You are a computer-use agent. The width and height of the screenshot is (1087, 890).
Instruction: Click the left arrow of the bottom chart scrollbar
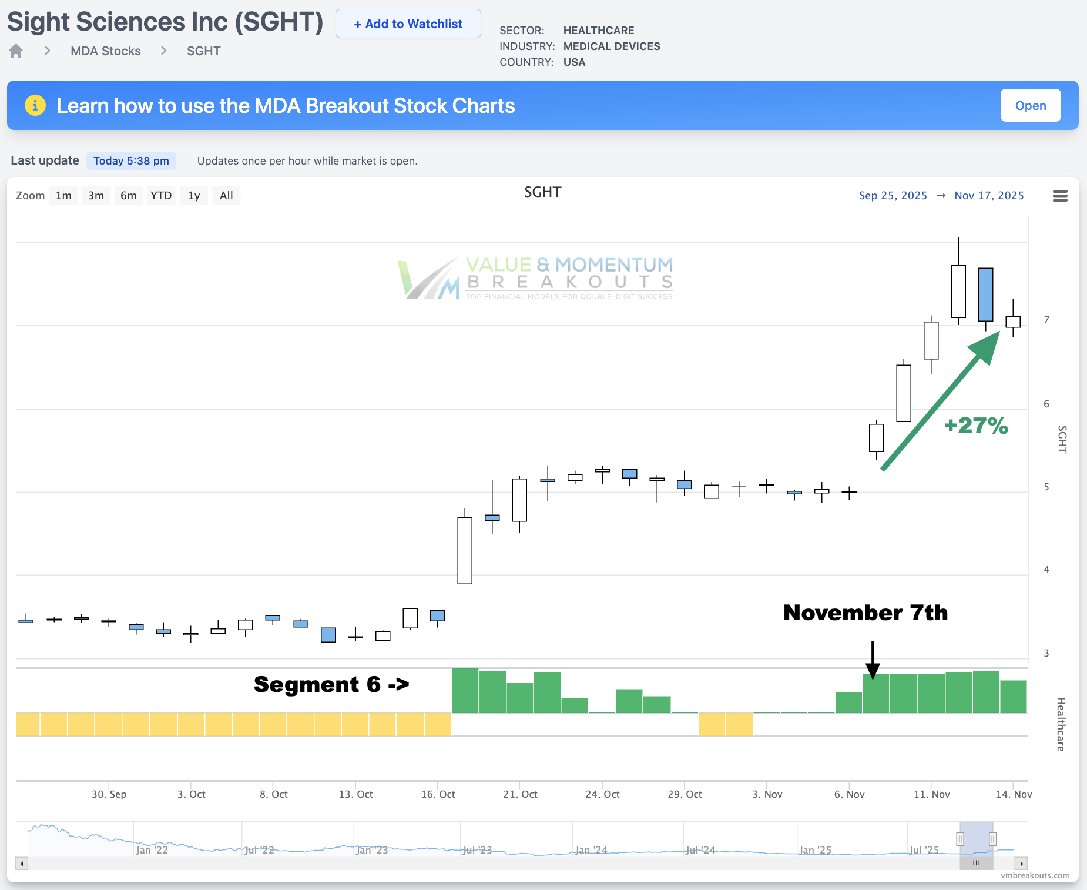click(21, 863)
